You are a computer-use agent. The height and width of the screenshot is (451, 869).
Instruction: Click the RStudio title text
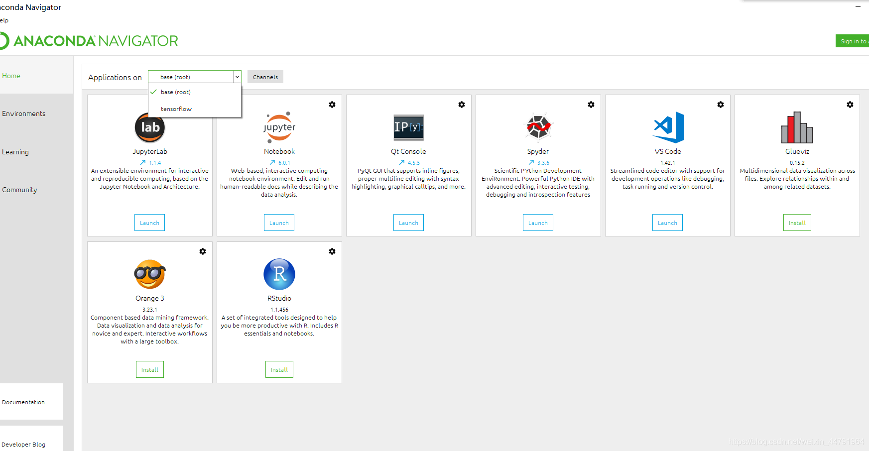[279, 298]
